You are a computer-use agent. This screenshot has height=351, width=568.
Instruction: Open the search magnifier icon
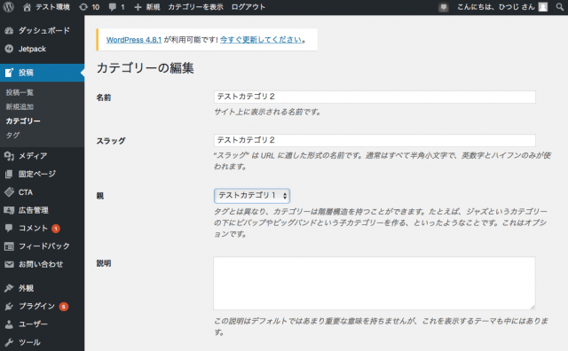pyautogui.click(x=560, y=7)
